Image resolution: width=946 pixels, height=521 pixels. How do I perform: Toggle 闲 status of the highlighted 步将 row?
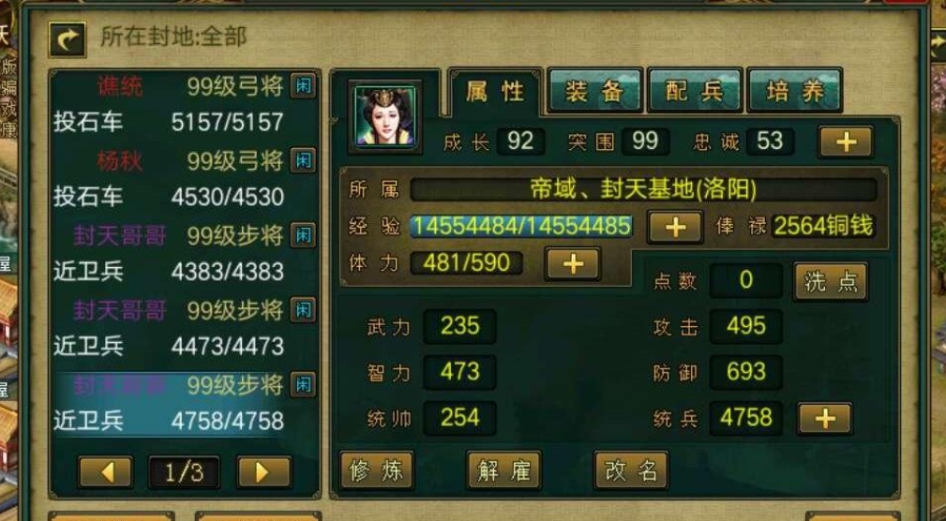coord(303,385)
